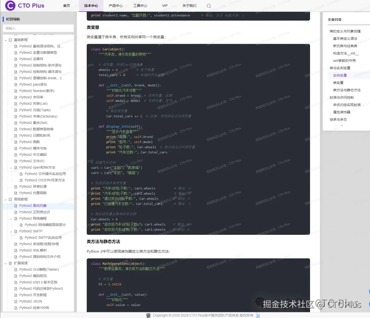Open Python2 变量与数据类型 tutorial
Viewport: 370px width, 318px height.
click(38, 53)
